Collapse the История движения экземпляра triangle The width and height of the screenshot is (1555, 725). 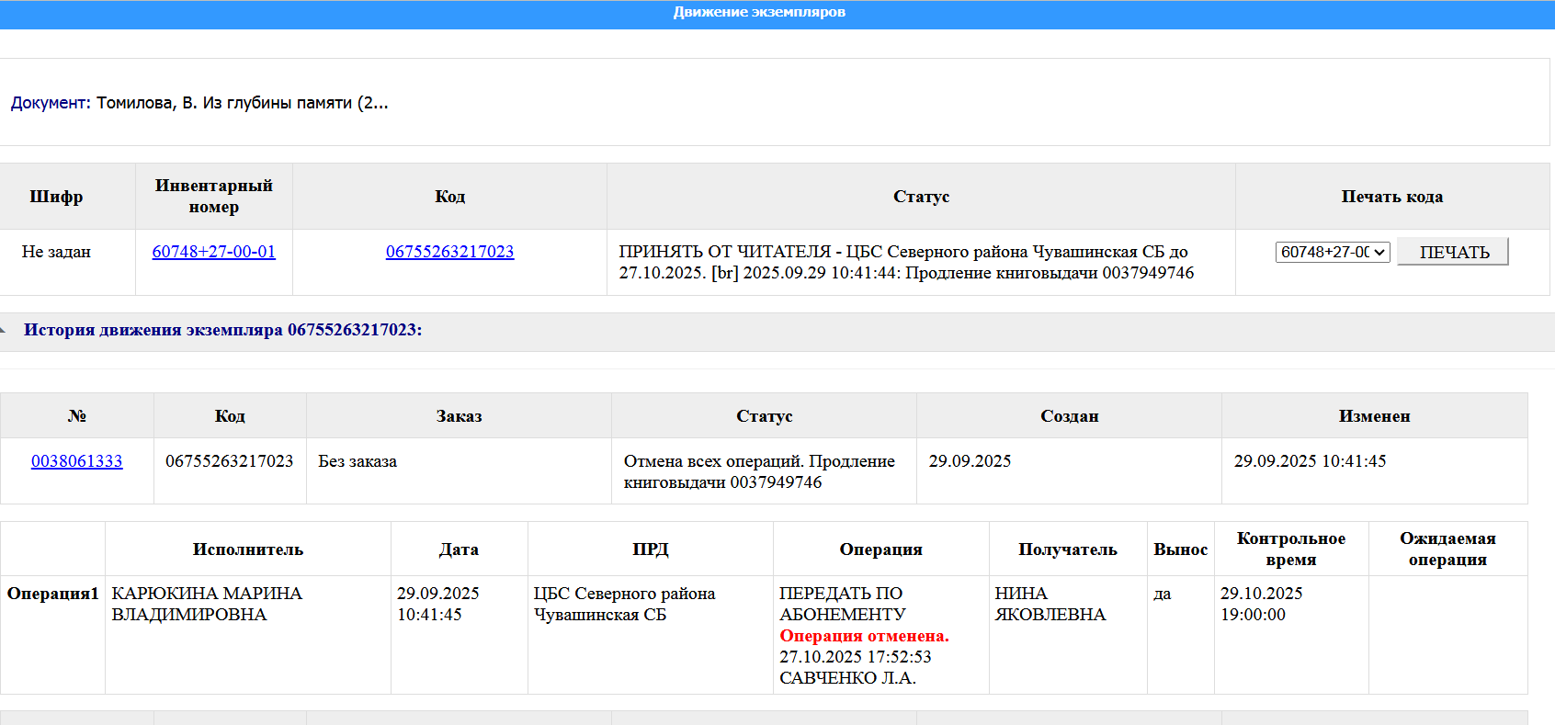click(4, 330)
